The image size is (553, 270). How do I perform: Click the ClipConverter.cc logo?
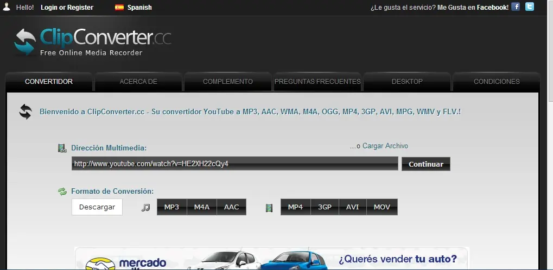coord(93,42)
